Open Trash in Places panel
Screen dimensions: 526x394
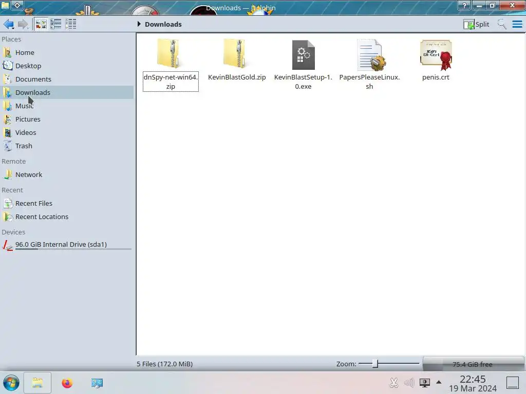(67, 146)
